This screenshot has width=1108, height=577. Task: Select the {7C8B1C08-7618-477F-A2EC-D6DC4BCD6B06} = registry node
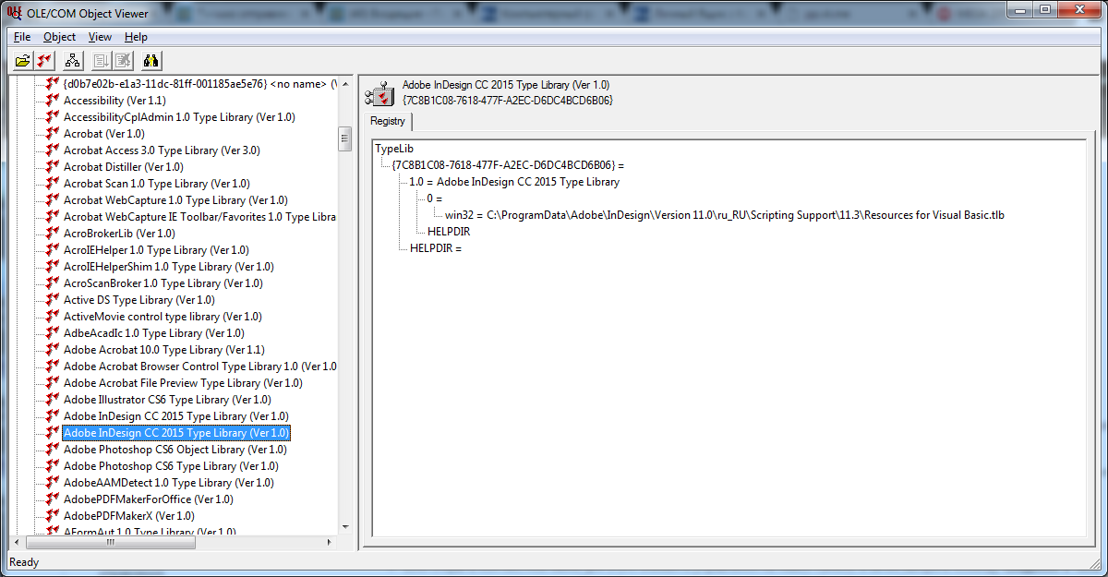tap(509, 165)
